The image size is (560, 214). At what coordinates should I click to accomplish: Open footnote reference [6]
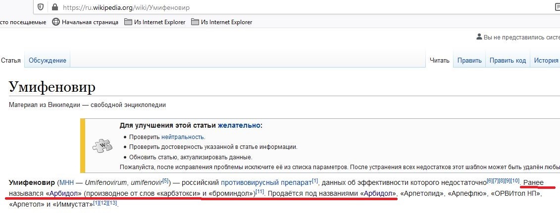490,180
